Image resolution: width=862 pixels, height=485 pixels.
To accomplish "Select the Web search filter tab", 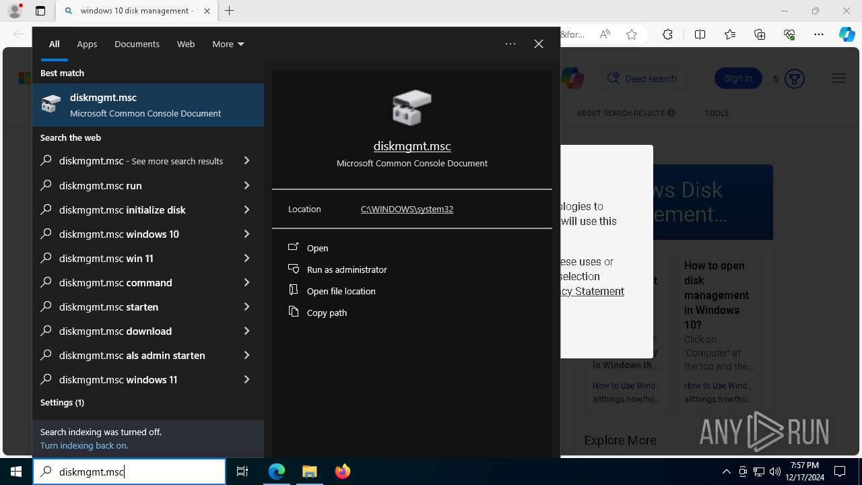I will 186,44.
